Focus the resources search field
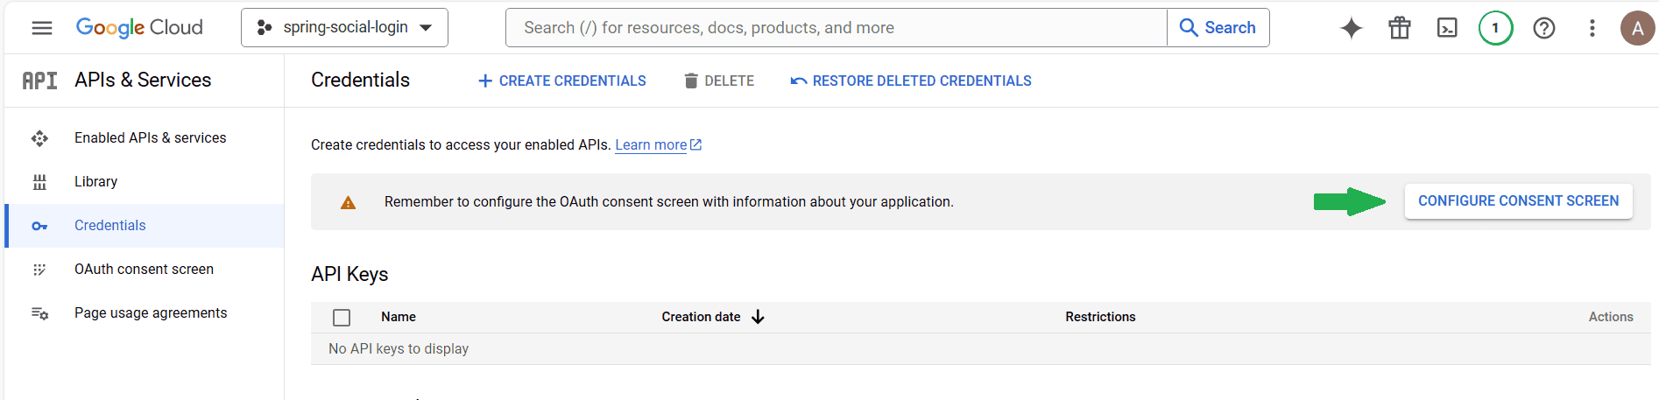This screenshot has height=400, width=1659. click(836, 28)
